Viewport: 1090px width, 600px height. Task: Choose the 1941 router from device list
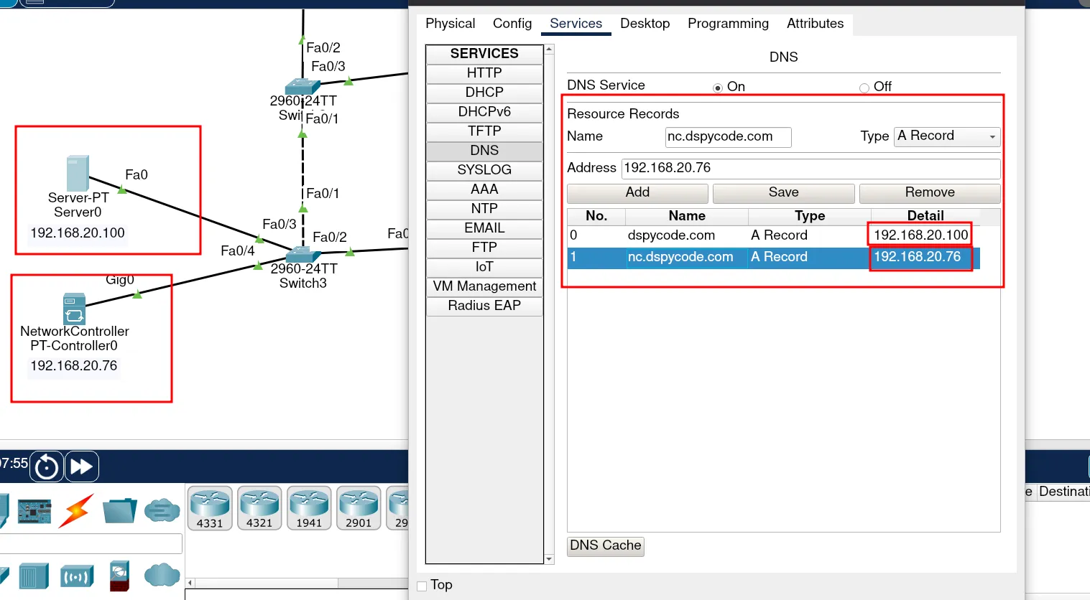[x=309, y=508]
